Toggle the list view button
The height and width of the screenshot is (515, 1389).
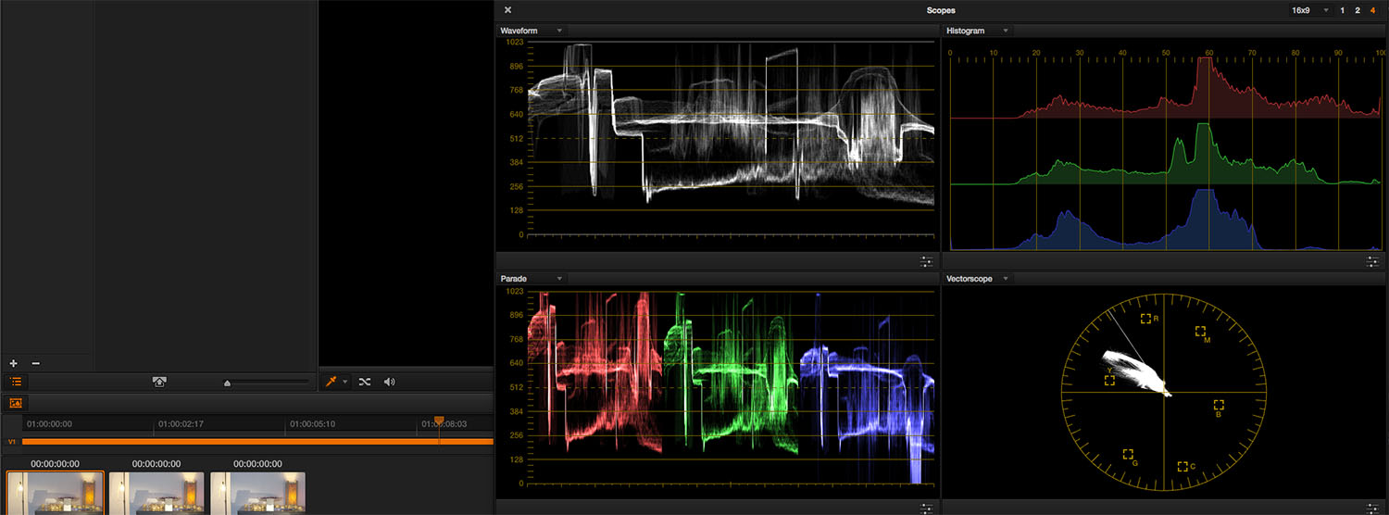(16, 382)
